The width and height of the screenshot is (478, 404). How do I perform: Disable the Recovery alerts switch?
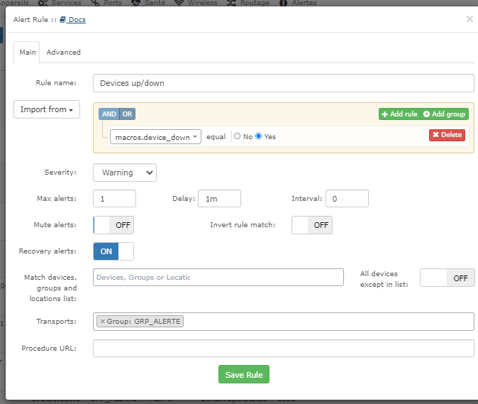113,251
